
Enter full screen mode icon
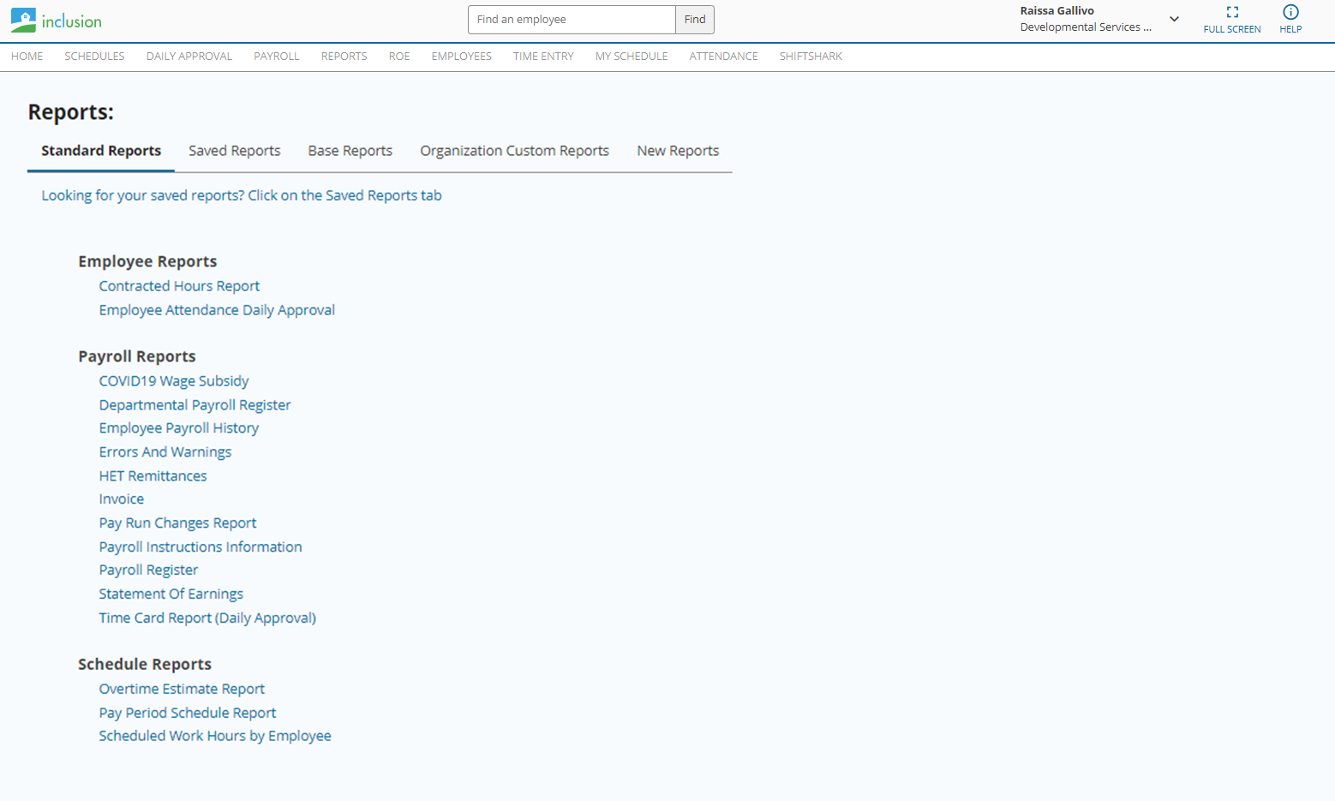(1232, 12)
